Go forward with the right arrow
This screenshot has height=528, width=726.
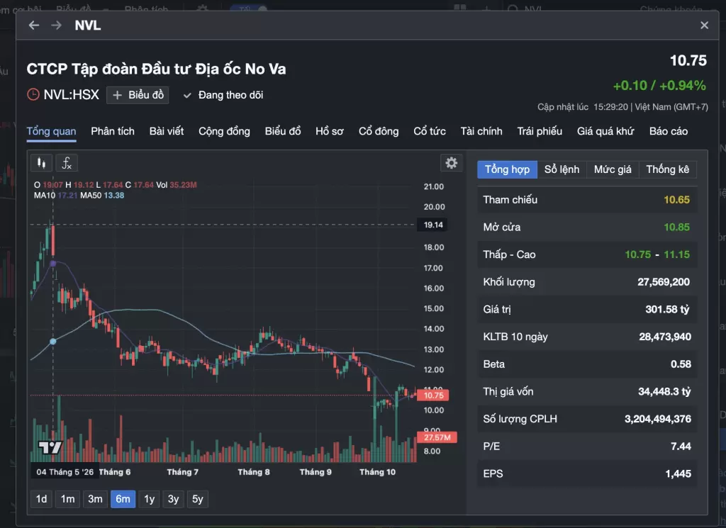click(x=56, y=25)
